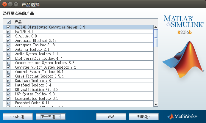Select the MATLAB 9.1 row text
Viewport: 206px width, 123px height.
pyautogui.click(x=24, y=31)
